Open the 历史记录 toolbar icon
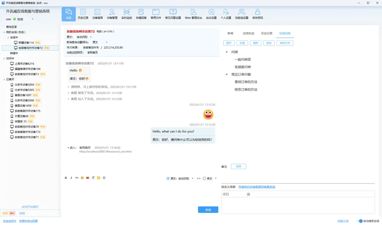 tap(83, 14)
